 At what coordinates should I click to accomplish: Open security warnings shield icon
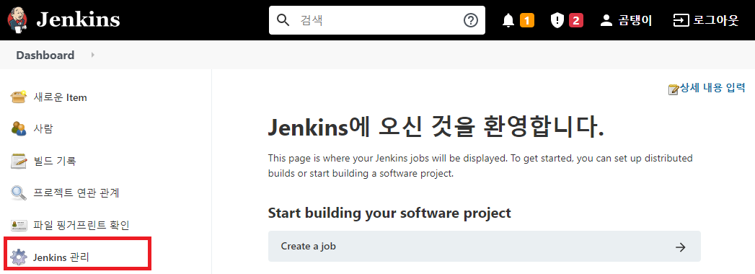click(557, 20)
